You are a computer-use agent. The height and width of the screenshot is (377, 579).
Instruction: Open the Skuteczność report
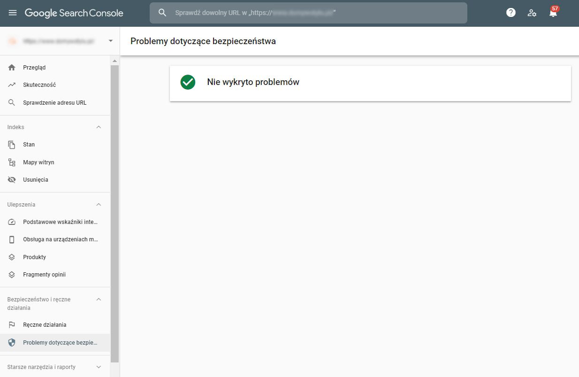55,85
